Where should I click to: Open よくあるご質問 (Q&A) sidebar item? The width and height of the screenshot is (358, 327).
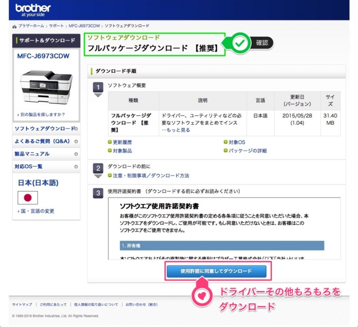click(46, 141)
